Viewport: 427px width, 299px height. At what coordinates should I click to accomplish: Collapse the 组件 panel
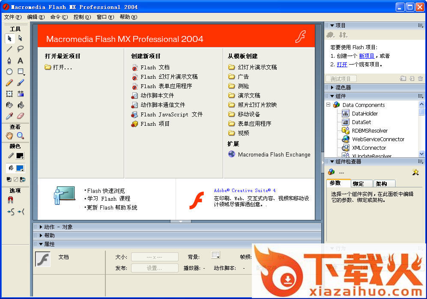332,96
